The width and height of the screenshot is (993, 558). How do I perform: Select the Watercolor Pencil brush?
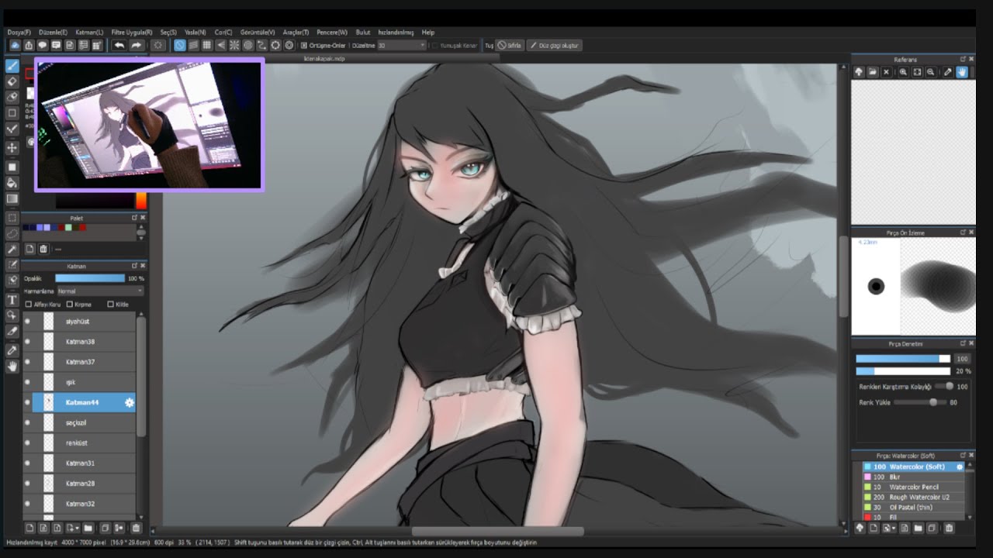pyautogui.click(x=914, y=487)
